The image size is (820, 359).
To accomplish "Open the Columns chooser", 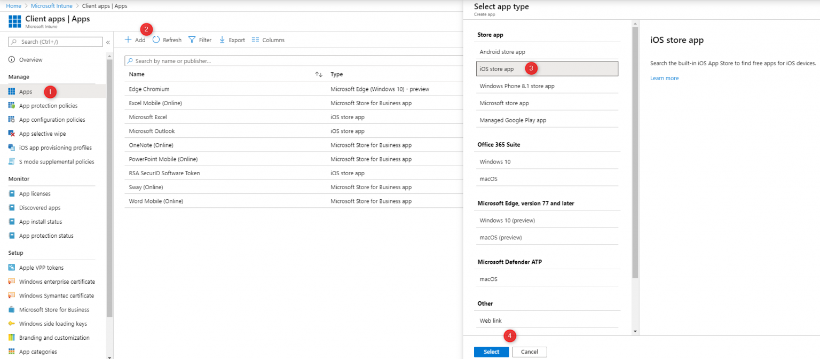I will click(267, 40).
